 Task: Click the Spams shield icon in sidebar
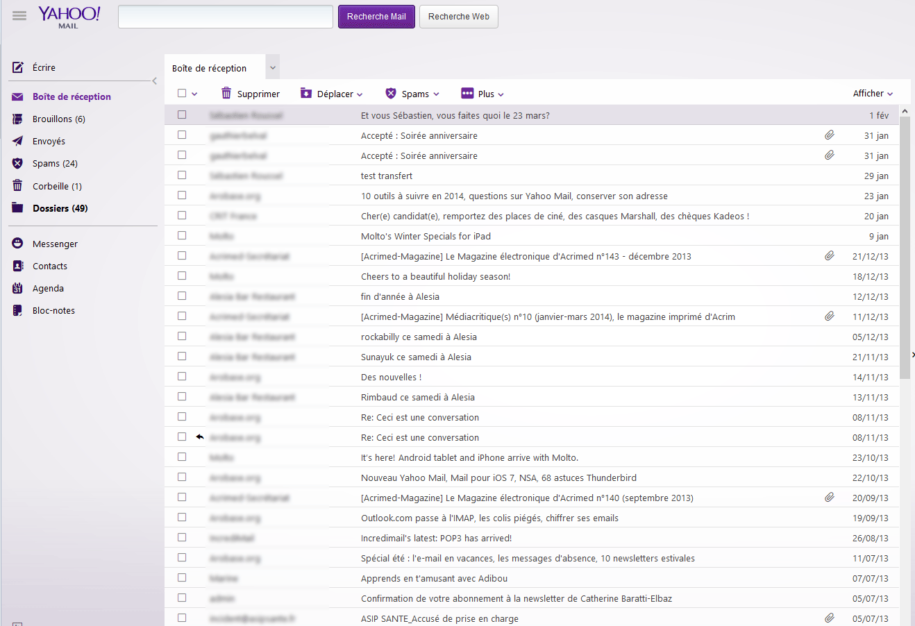tap(18, 163)
